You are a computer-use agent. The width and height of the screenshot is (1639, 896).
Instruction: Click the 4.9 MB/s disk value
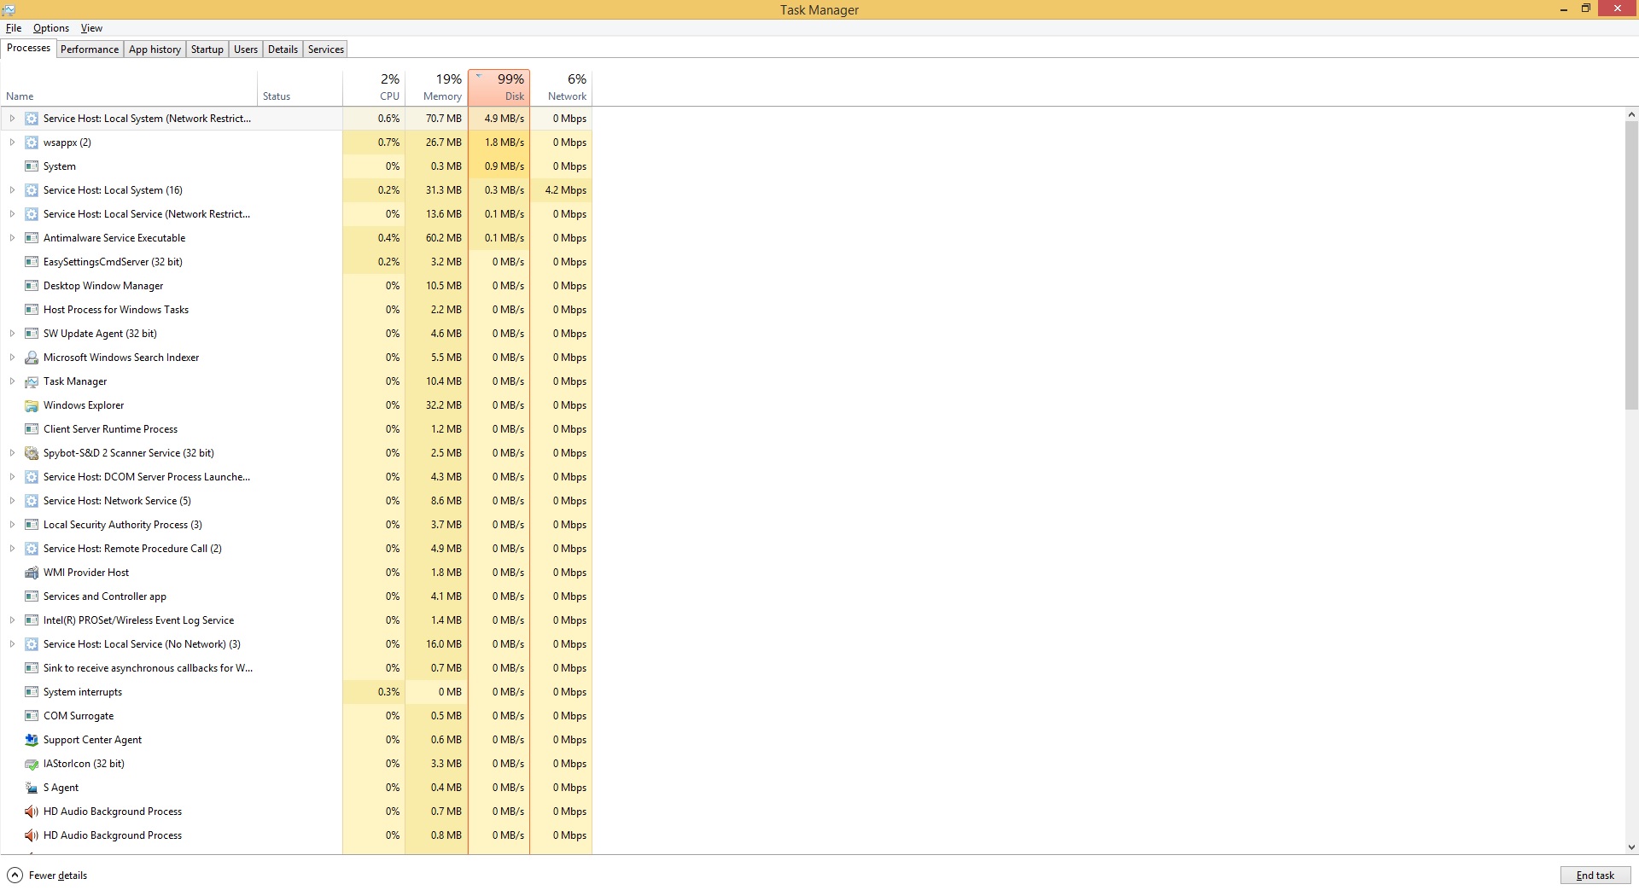pos(505,119)
